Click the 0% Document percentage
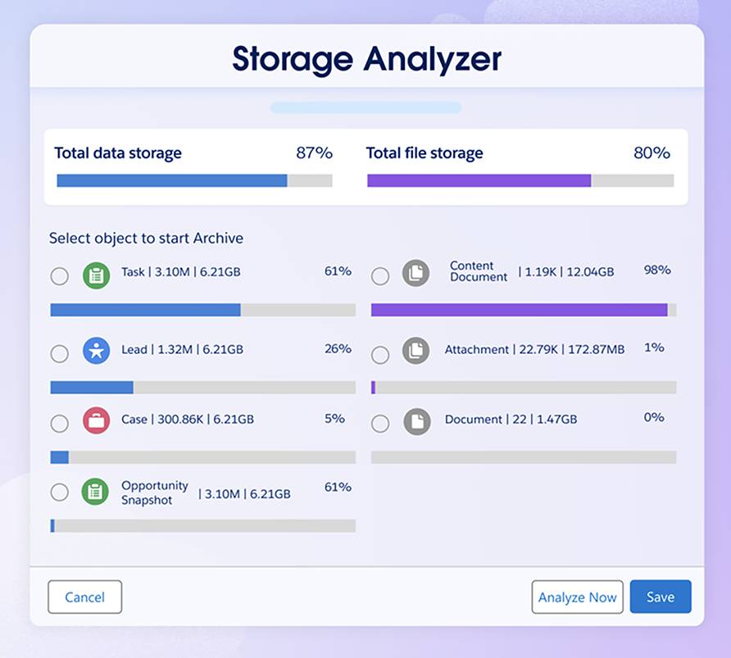Viewport: 731px width, 658px height. pyautogui.click(x=654, y=418)
